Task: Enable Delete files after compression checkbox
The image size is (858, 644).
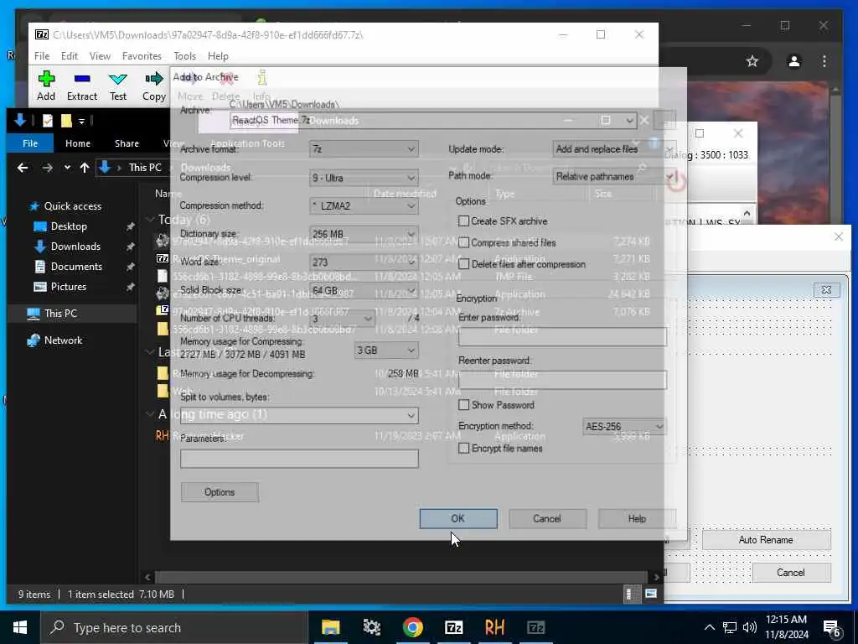Action: pyautogui.click(x=464, y=264)
